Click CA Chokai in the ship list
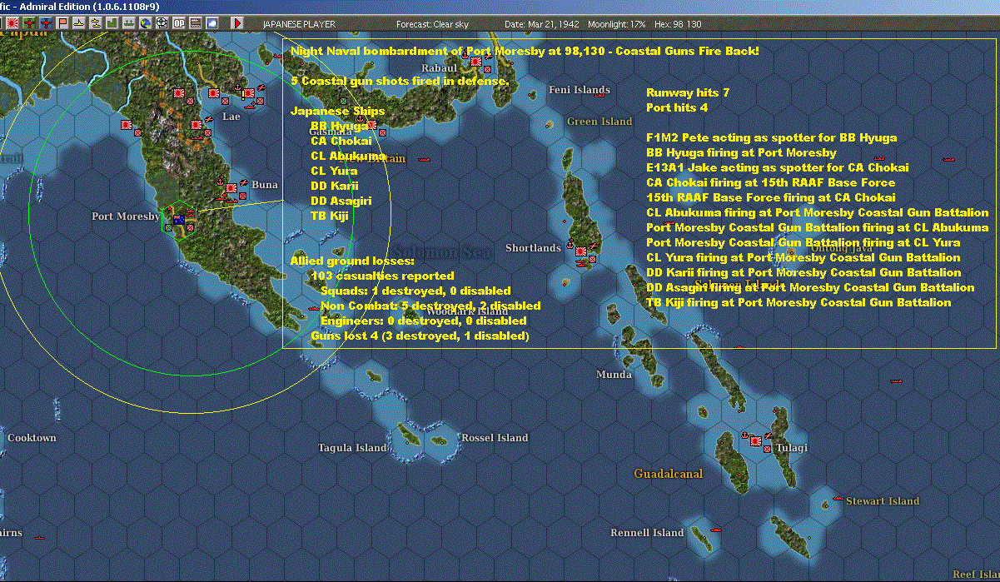The height and width of the screenshot is (582, 1000). pyautogui.click(x=341, y=142)
